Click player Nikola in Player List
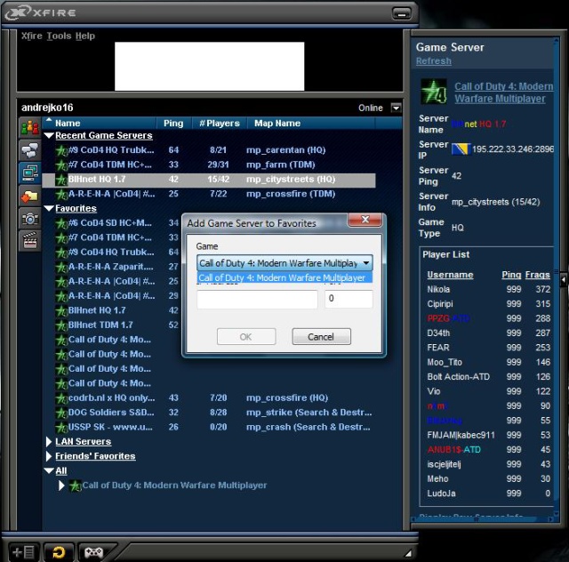Screen dimensions: 569x562 (438, 289)
